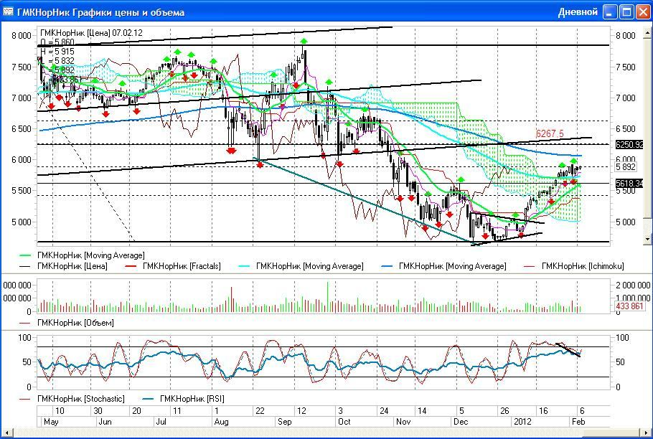Click the chart window icon in title bar
The image size is (653, 439).
8,11
